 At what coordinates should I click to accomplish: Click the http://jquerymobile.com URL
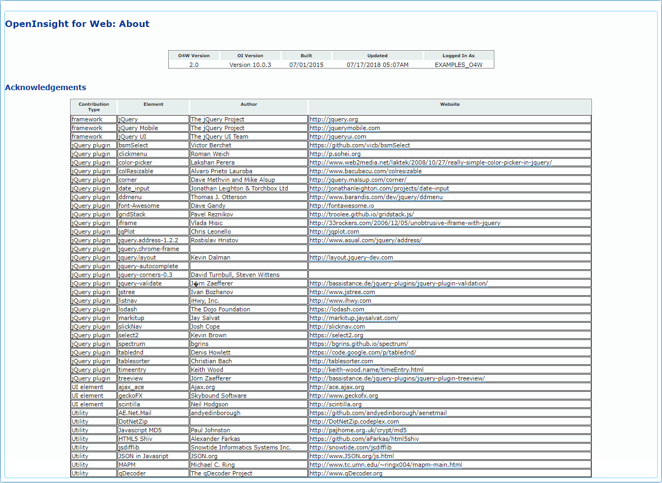coord(344,128)
